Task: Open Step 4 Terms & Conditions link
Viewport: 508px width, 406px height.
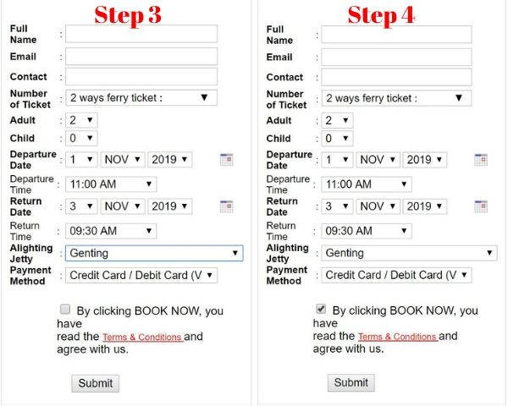Action: (398, 337)
